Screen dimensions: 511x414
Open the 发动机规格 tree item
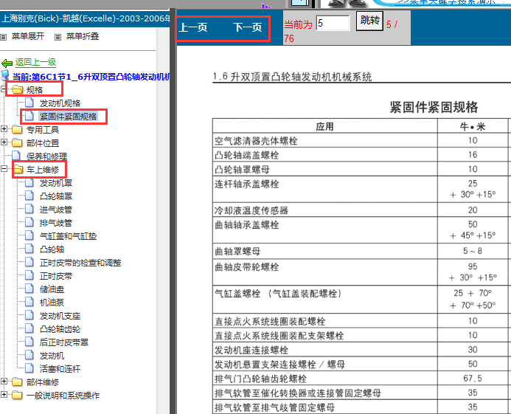[x=60, y=103]
